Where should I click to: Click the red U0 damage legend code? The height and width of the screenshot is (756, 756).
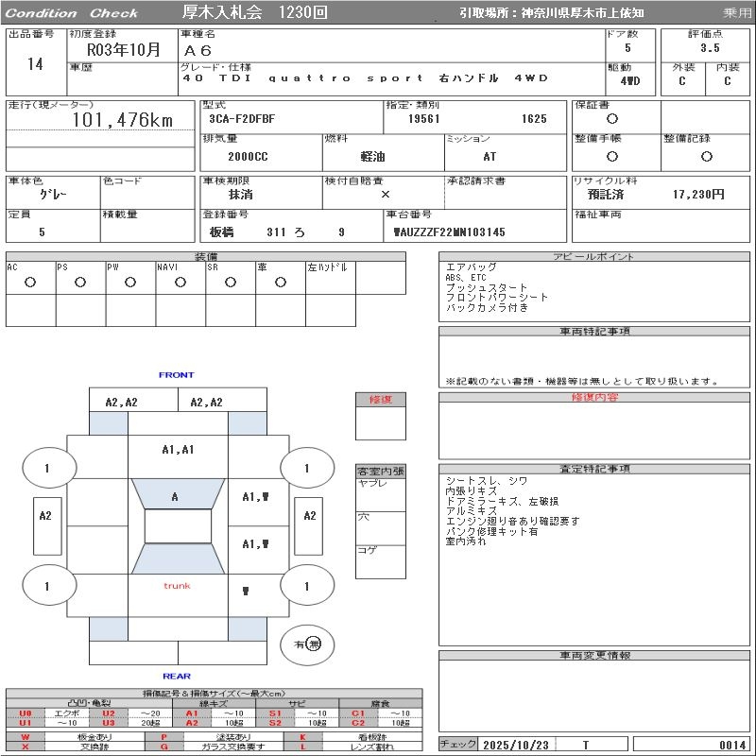[26, 713]
